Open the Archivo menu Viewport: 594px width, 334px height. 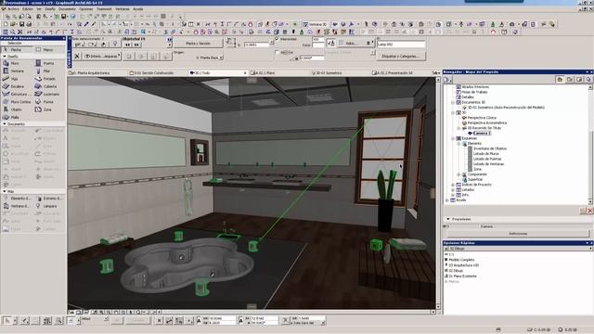pos(13,8)
